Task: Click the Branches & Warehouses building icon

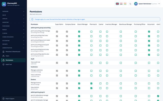Action: click(x=3, y=52)
